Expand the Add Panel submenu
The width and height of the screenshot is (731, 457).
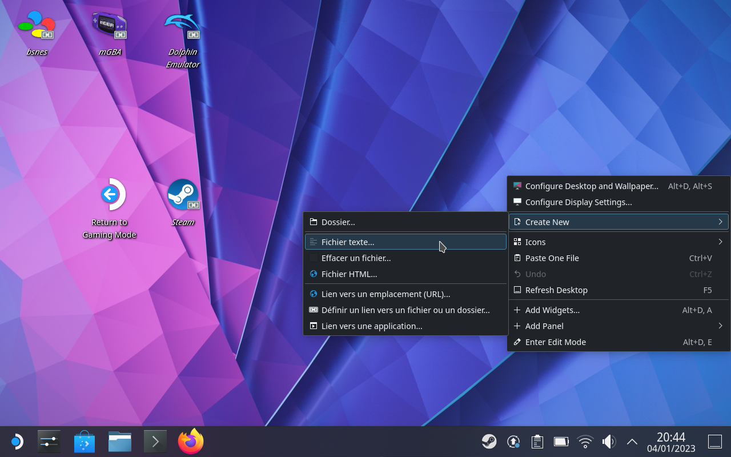coord(618,326)
